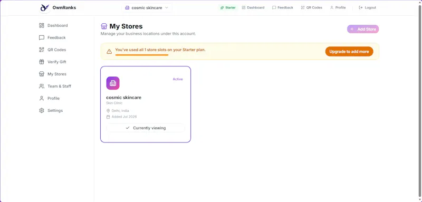The width and height of the screenshot is (422, 202).
Task: Go to Feedback in the sidebar
Action: pos(52,37)
